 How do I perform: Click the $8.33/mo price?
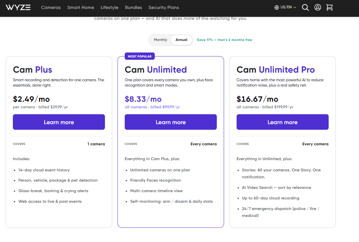click(x=143, y=99)
